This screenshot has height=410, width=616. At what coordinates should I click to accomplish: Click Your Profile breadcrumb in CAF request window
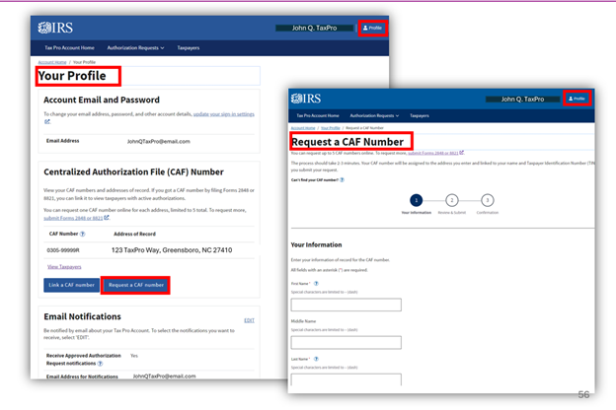point(331,128)
